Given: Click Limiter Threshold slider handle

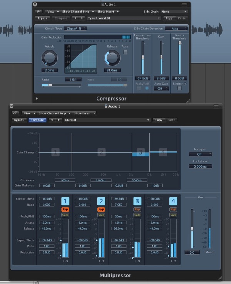Looking at the screenshot, I should (x=179, y=43).
